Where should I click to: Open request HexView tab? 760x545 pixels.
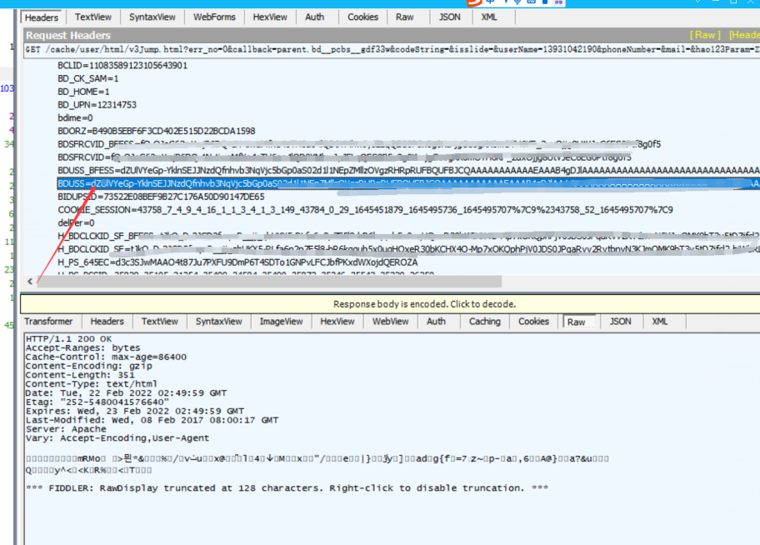[x=270, y=17]
